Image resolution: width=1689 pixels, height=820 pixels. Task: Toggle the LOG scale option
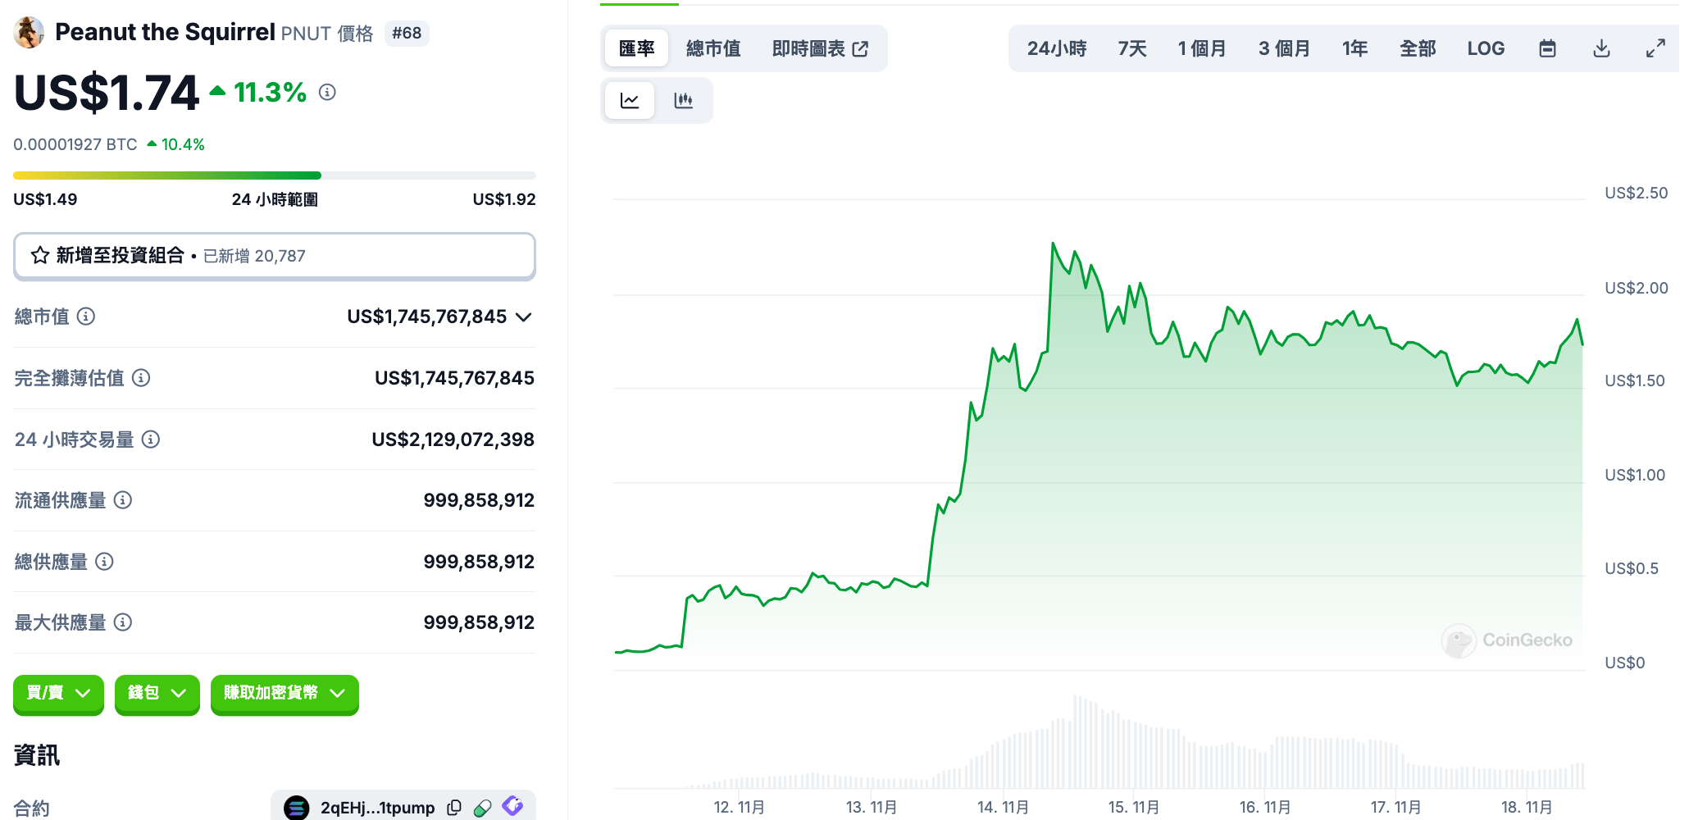[1486, 48]
